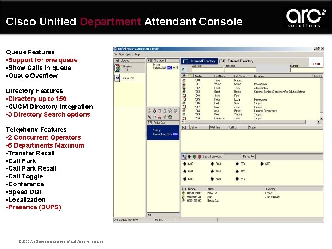Click the black call park filter icon

click(x=190, y=157)
